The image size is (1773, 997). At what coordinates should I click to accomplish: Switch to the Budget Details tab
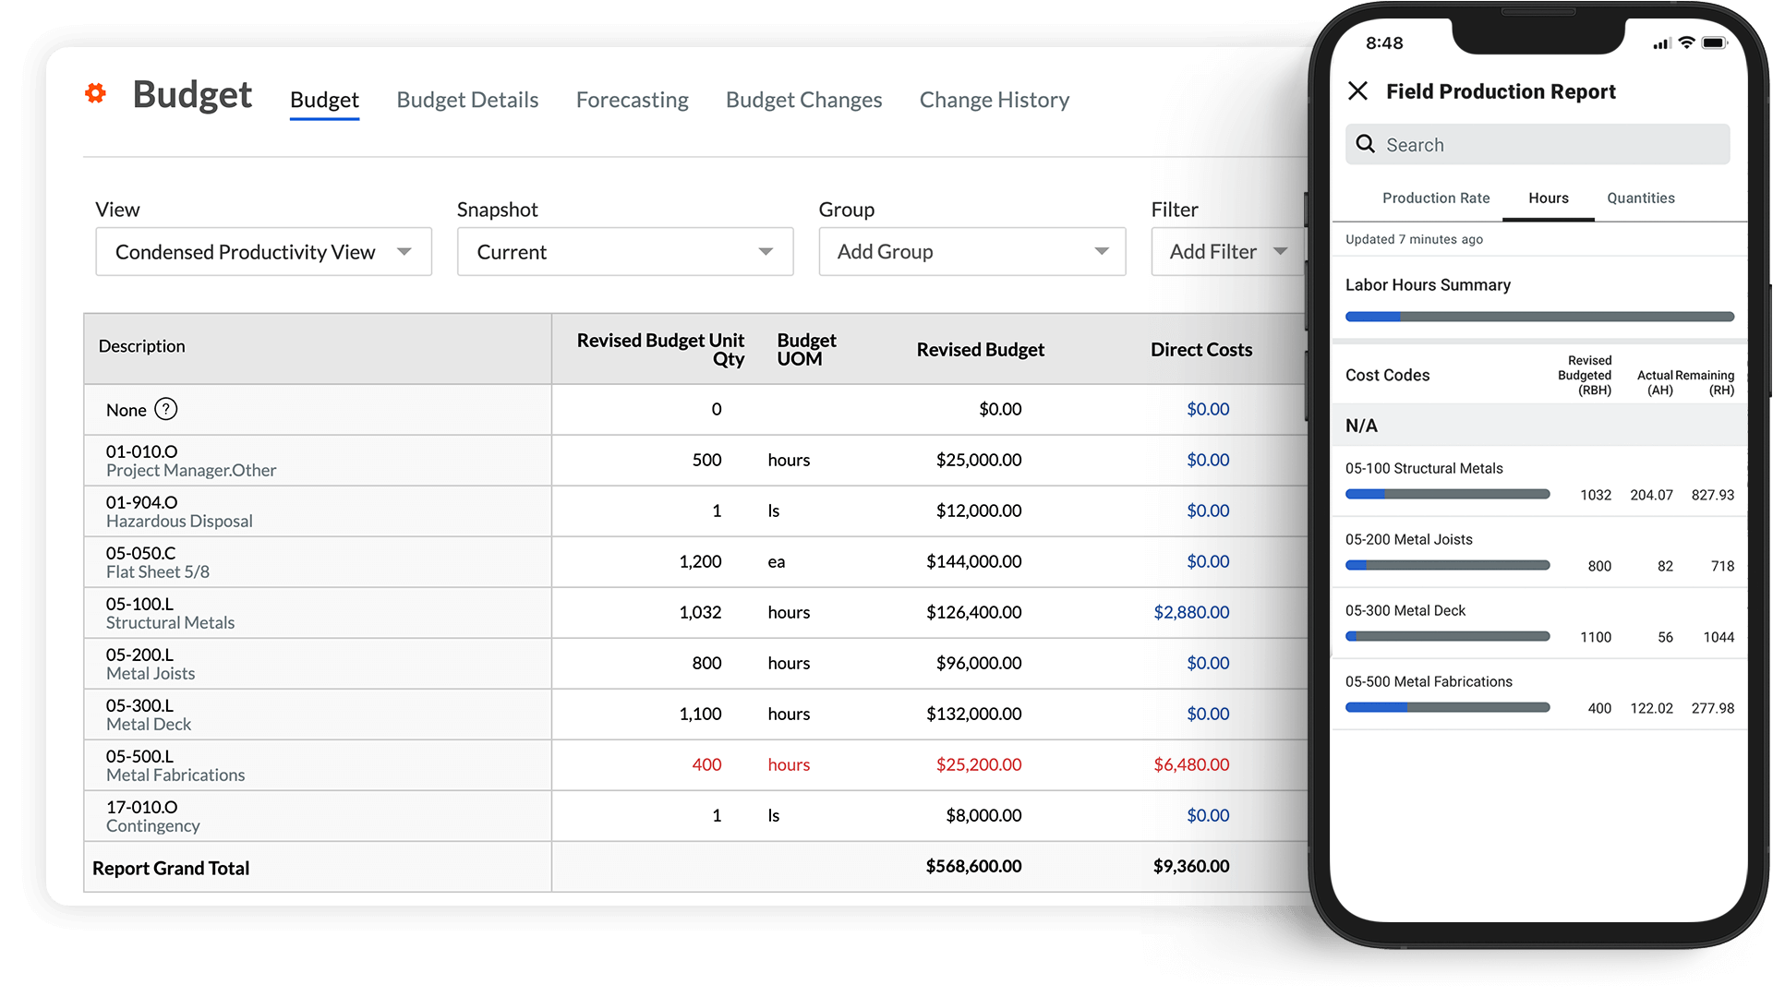tap(467, 100)
